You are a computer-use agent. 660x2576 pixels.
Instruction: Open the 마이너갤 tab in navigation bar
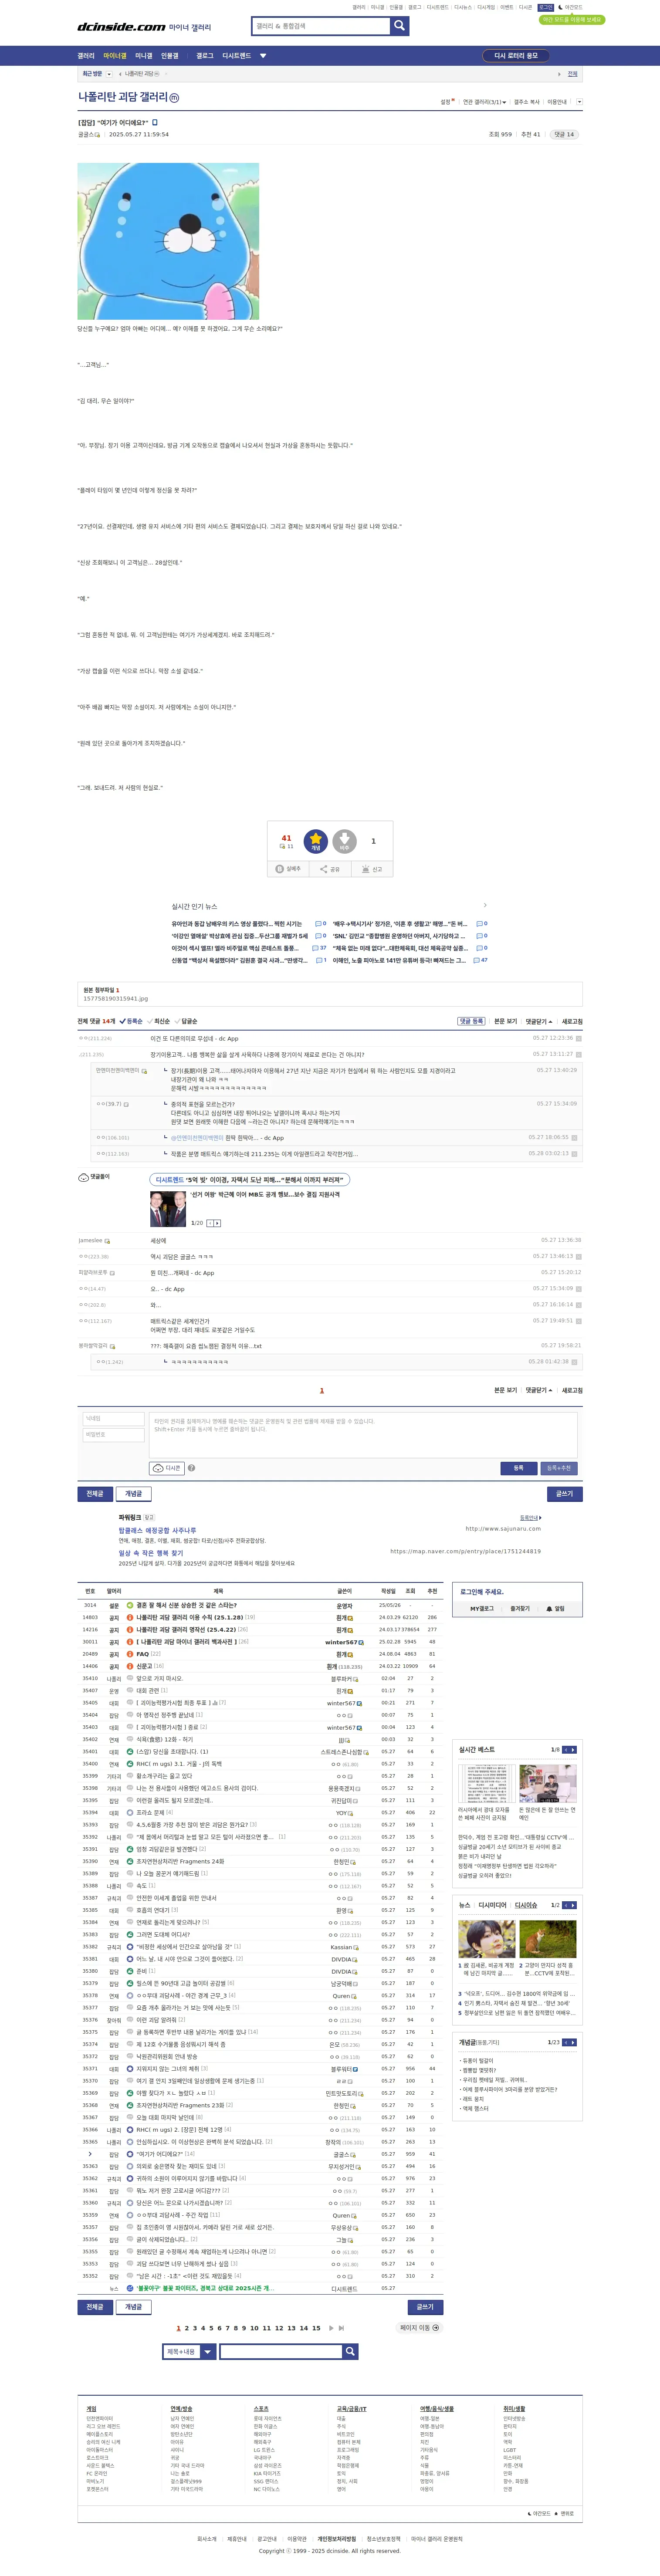coord(115,56)
